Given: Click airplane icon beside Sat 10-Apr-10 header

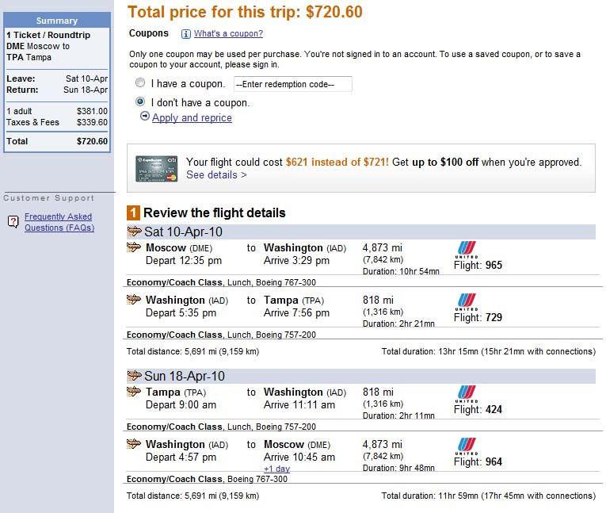Looking at the screenshot, I should [134, 232].
